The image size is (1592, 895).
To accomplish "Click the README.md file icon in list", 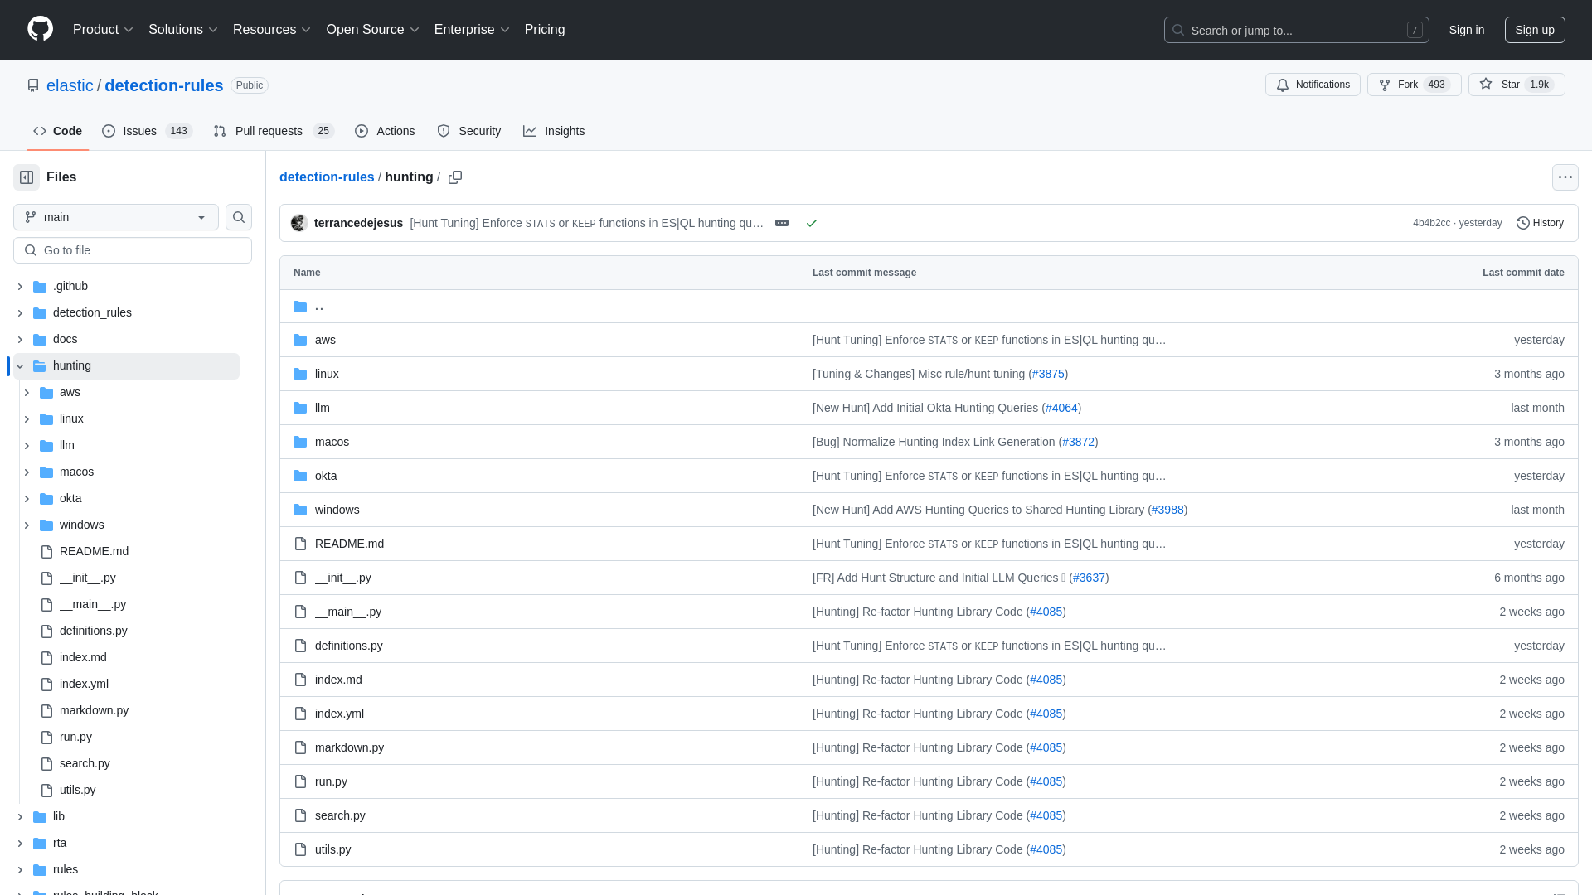I will 300,544.
